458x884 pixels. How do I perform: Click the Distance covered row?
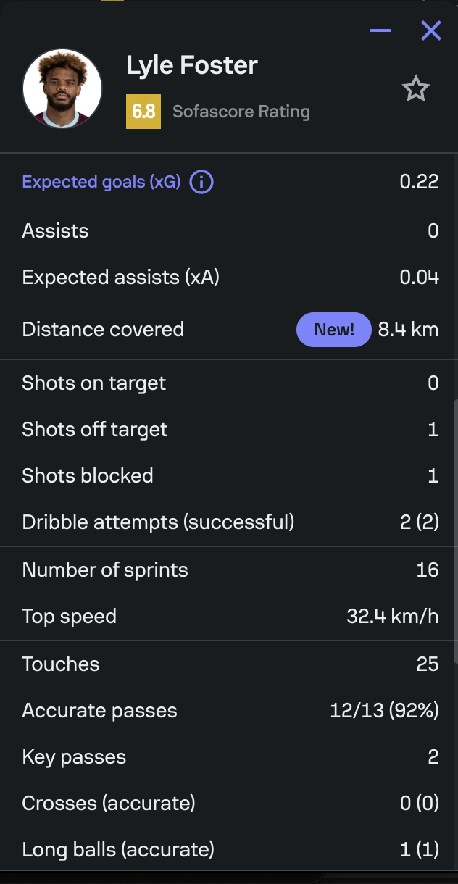[103, 330]
